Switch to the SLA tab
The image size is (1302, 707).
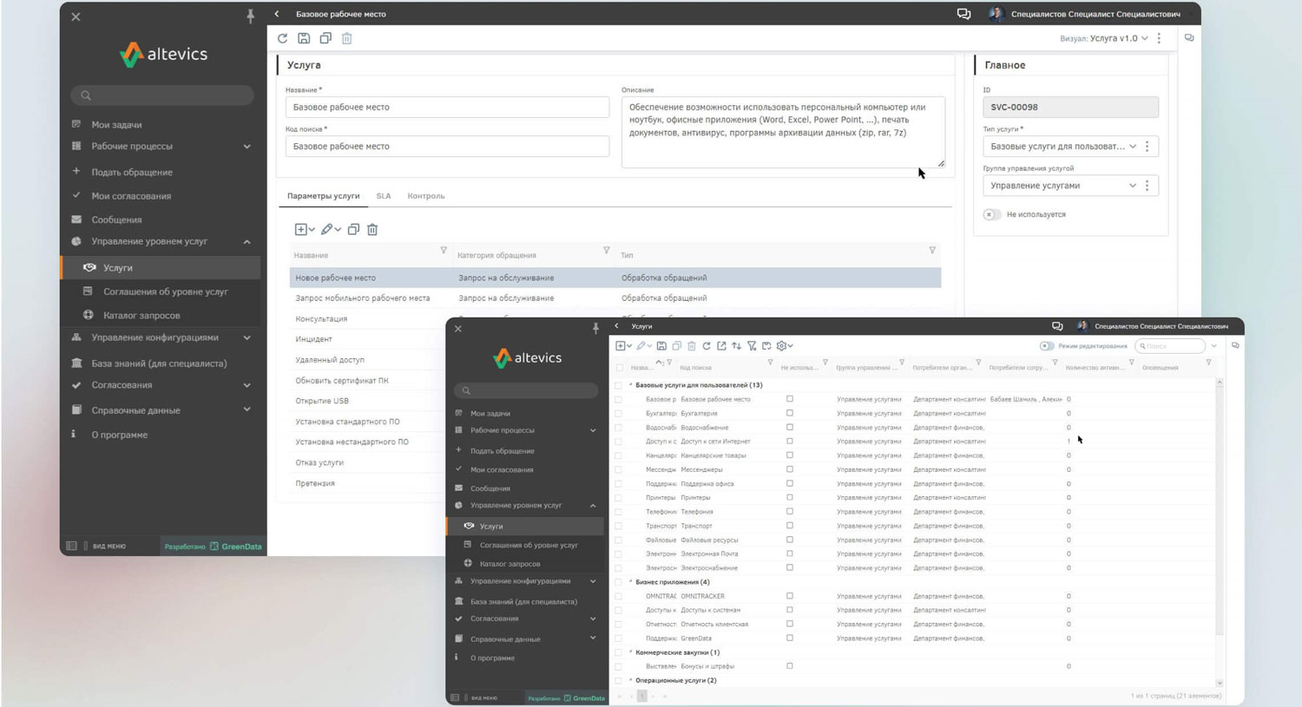pos(384,196)
